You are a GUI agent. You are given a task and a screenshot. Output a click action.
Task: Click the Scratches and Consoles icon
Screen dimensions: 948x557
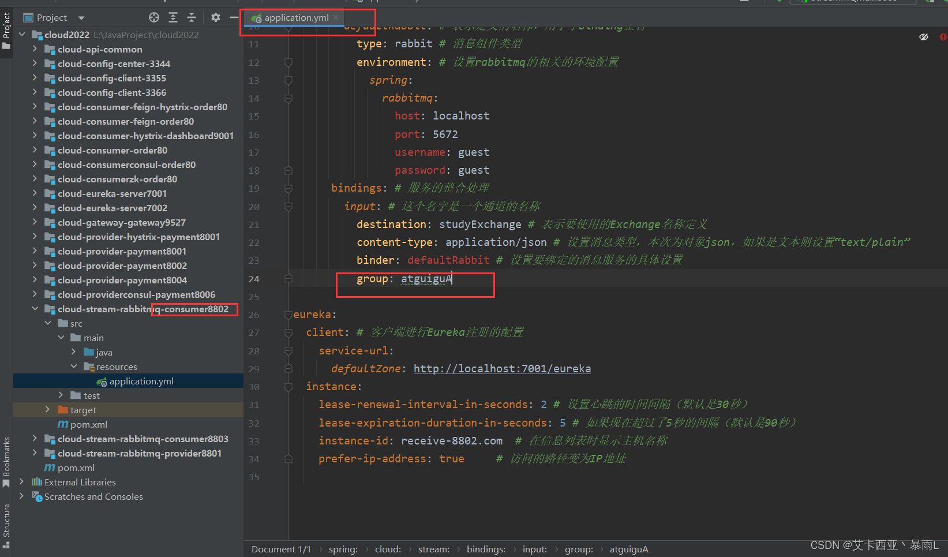(x=37, y=496)
